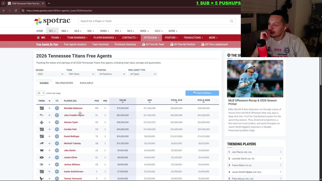Open the entries per page dropdown
This screenshot has width=322, height=181.
click(41, 93)
